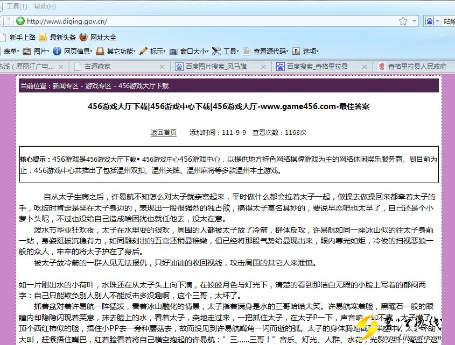
Task: Switch to the 古道蹦家 tab
Action: (97, 67)
